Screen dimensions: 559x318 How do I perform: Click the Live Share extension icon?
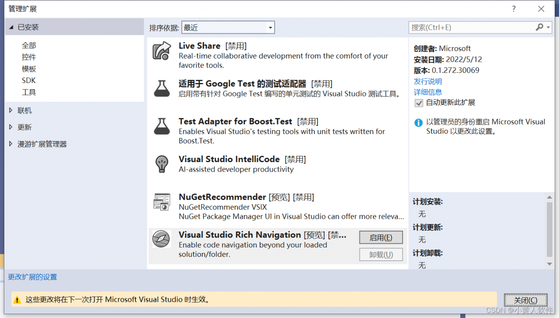pyautogui.click(x=162, y=51)
